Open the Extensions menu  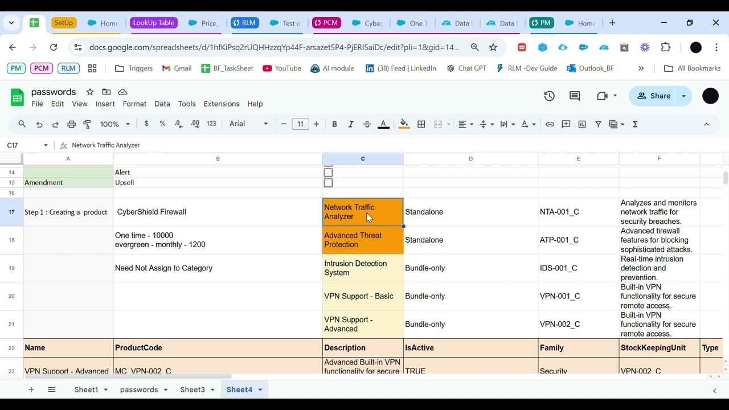coord(222,104)
